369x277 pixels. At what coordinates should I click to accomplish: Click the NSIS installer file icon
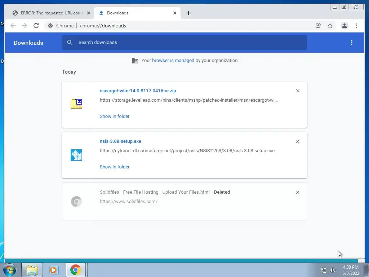(x=76, y=155)
